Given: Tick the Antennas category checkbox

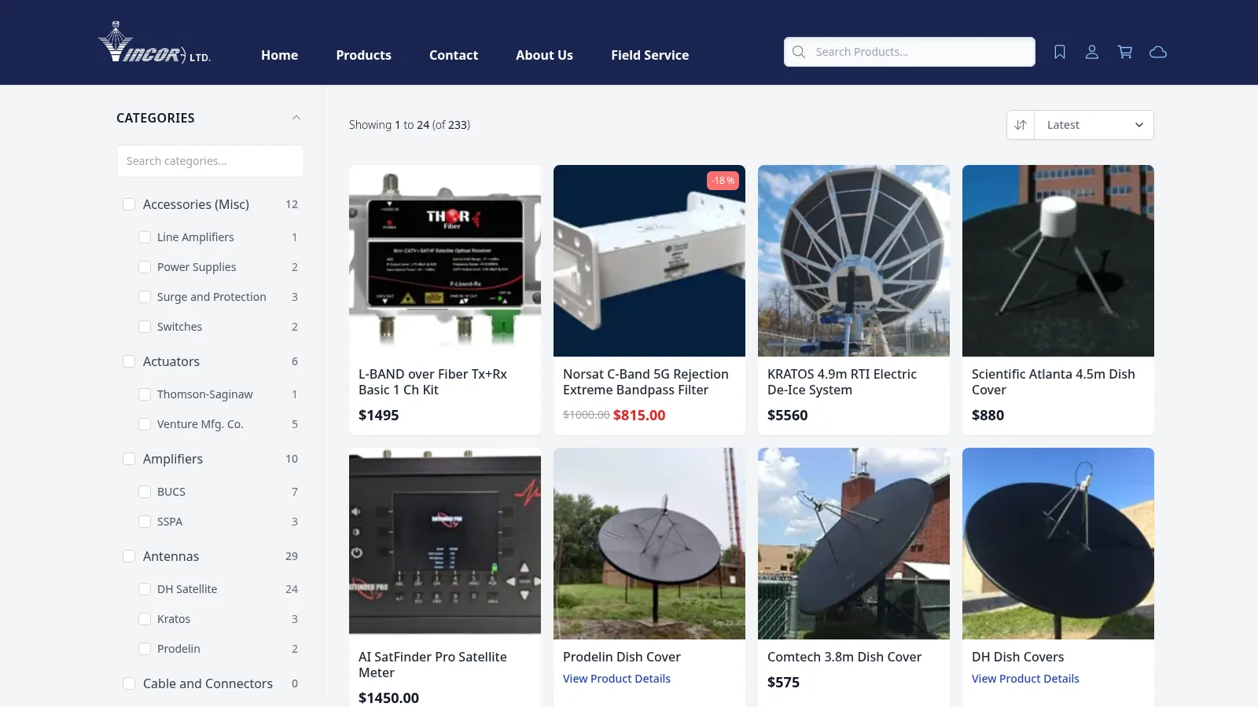Looking at the screenshot, I should pyautogui.click(x=129, y=556).
